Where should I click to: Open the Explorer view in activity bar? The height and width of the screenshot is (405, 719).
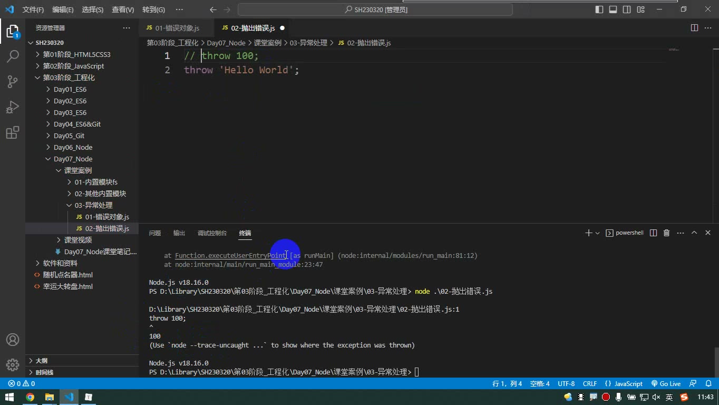pyautogui.click(x=12, y=31)
